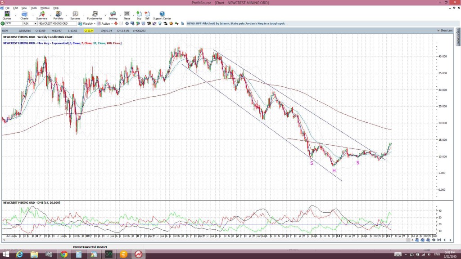Click the hammer tools icon in chart toolbar
This screenshot has height=259, width=461.
149,23
